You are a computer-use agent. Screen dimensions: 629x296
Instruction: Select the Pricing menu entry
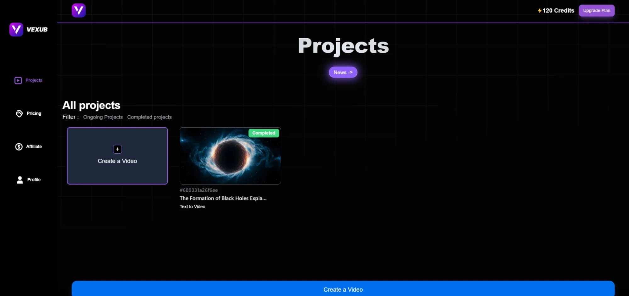[x=34, y=113]
